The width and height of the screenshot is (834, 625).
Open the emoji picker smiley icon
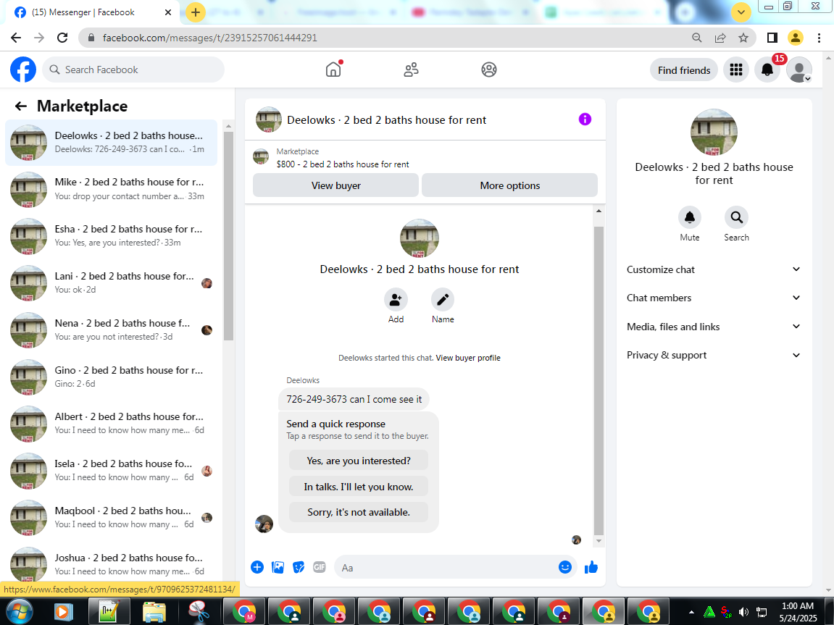point(565,567)
